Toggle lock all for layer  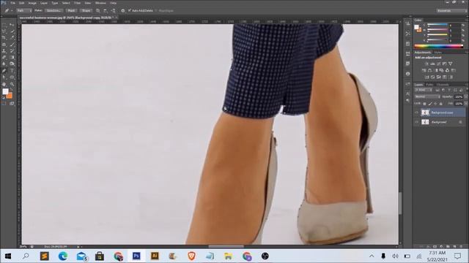coord(441,104)
